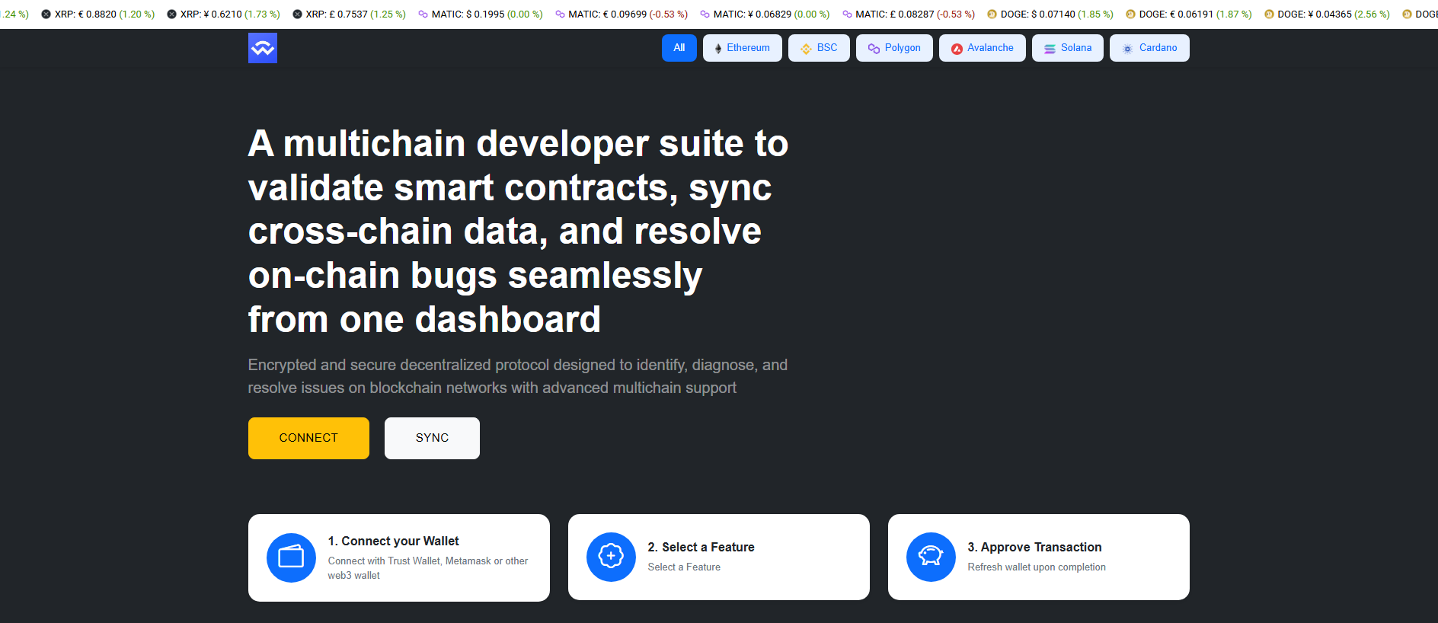Click the white SYNC button

[432, 438]
